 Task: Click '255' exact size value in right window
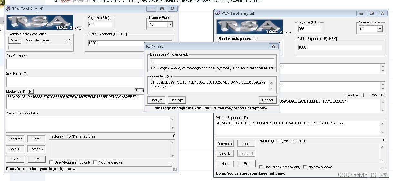[374, 95]
